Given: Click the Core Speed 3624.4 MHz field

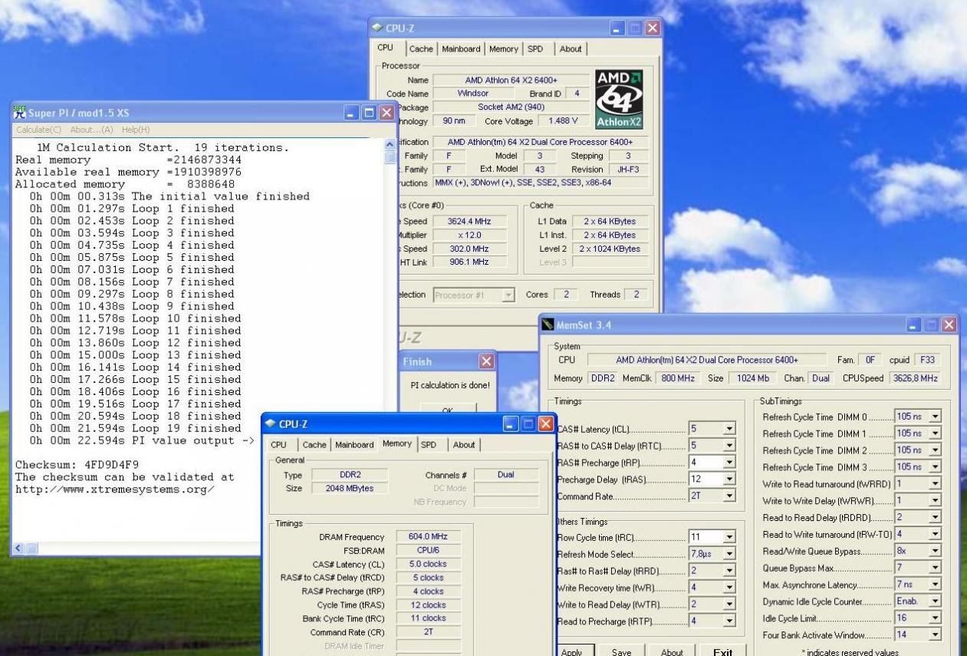Looking at the screenshot, I should click(x=469, y=221).
